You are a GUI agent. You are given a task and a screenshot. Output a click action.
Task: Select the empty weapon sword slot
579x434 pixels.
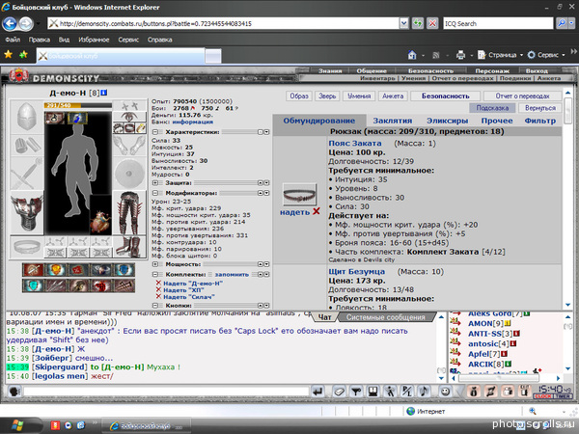coord(27,174)
